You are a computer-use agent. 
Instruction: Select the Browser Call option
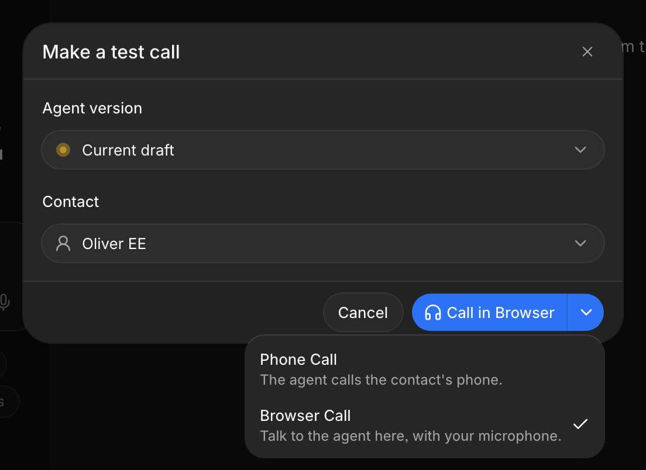pos(425,425)
